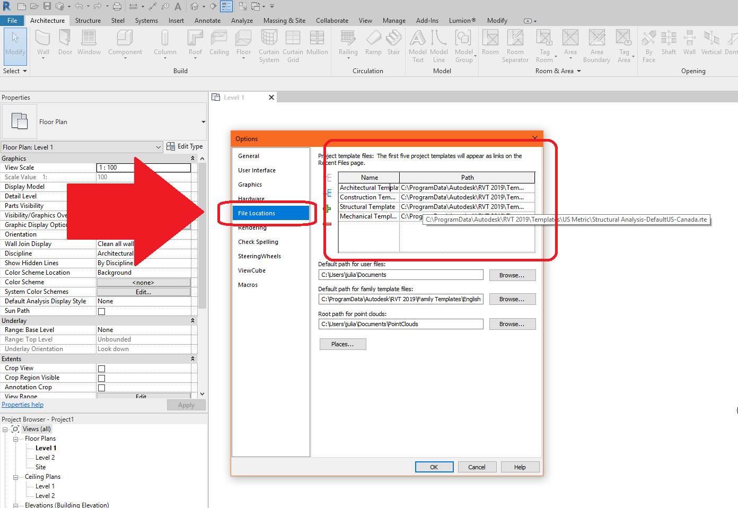Edit the System Color Schemes
The image size is (738, 508).
click(143, 292)
